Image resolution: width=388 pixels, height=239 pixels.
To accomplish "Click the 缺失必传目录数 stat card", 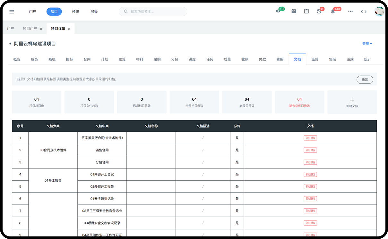I will [x=299, y=102].
